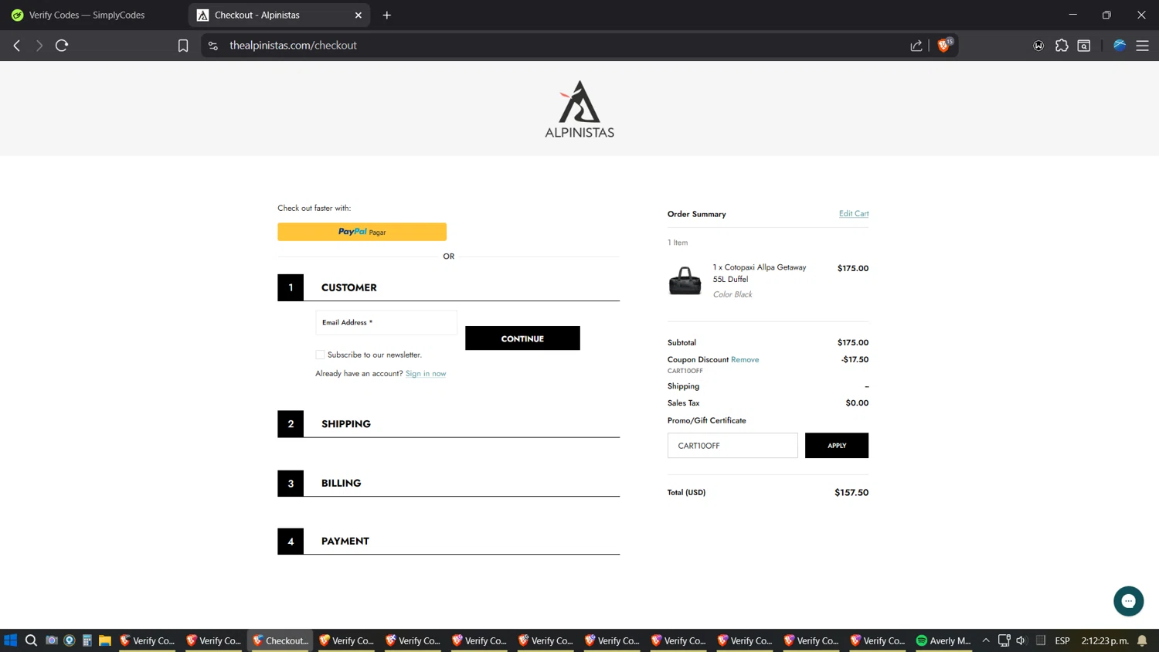Open the notifications bell

(1142, 640)
